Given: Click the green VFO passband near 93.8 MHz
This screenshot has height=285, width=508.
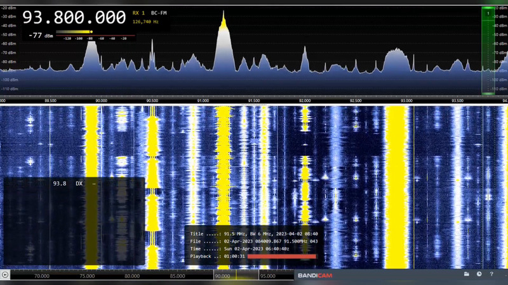Looking at the screenshot, I should point(488,52).
